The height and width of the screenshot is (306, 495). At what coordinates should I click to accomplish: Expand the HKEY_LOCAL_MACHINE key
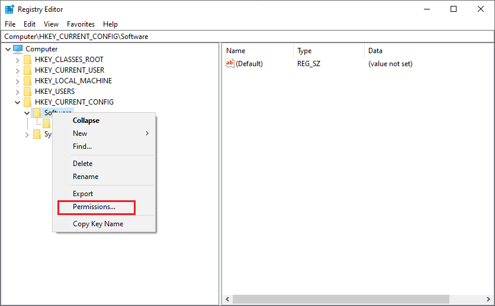pos(17,81)
